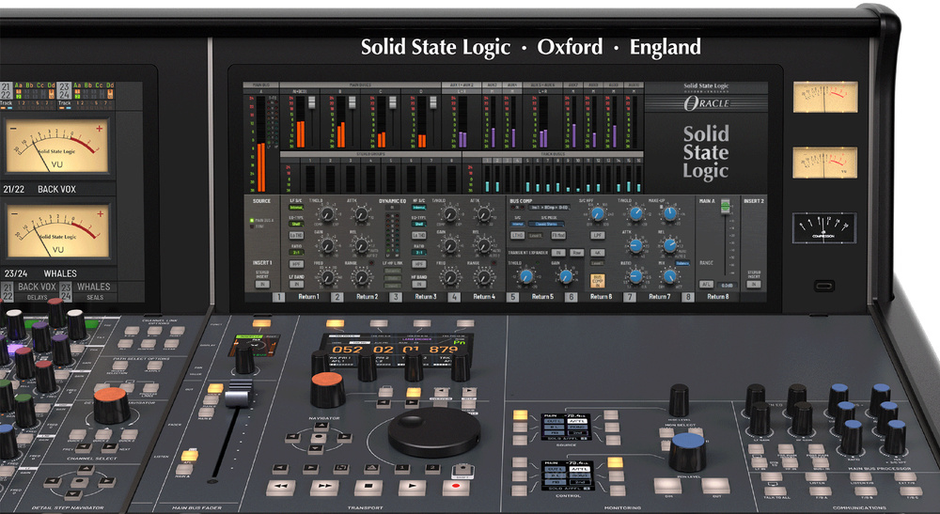Image resolution: width=940 pixels, height=514 pixels.
Task: Click the Balance label near MIX knob
Action: coord(682,264)
